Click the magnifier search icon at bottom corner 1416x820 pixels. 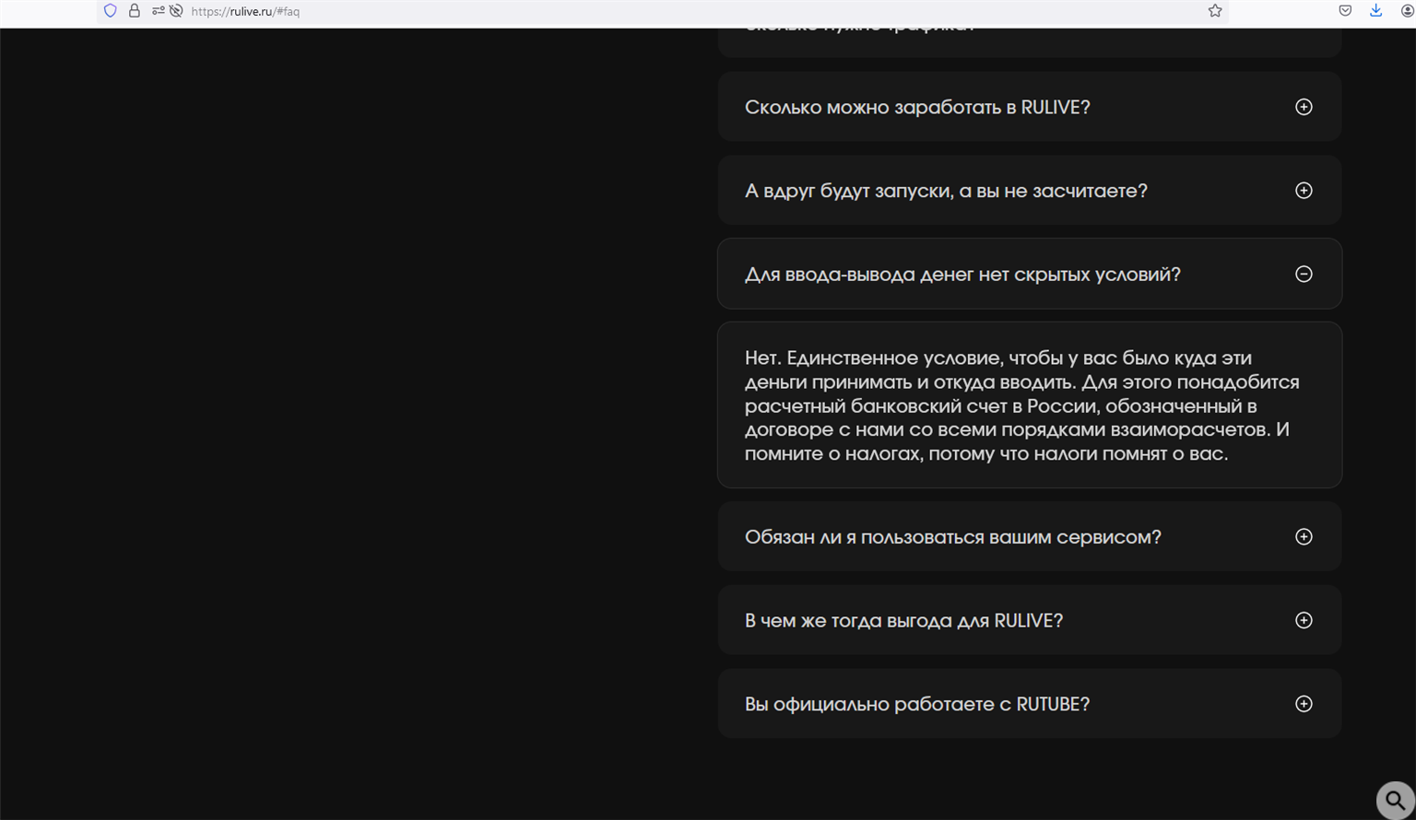click(1396, 800)
